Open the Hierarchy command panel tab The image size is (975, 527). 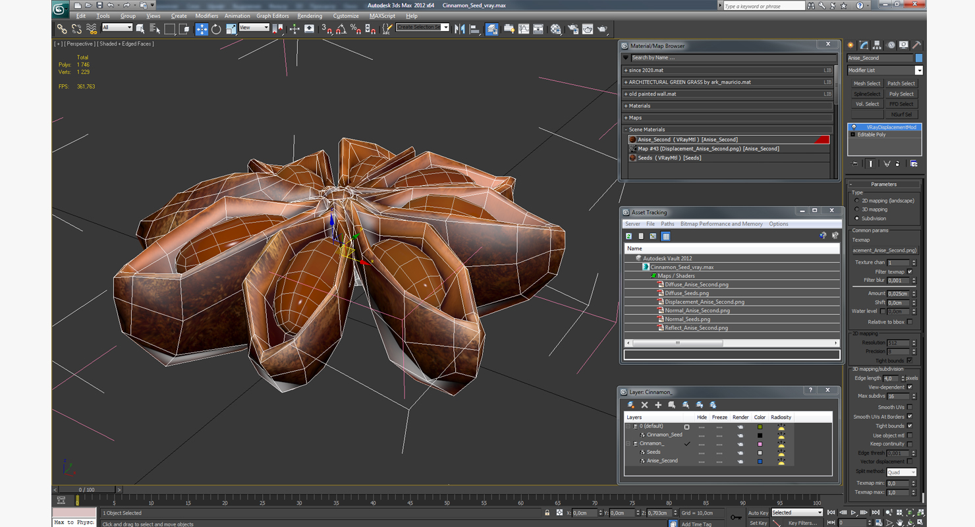tap(877, 45)
